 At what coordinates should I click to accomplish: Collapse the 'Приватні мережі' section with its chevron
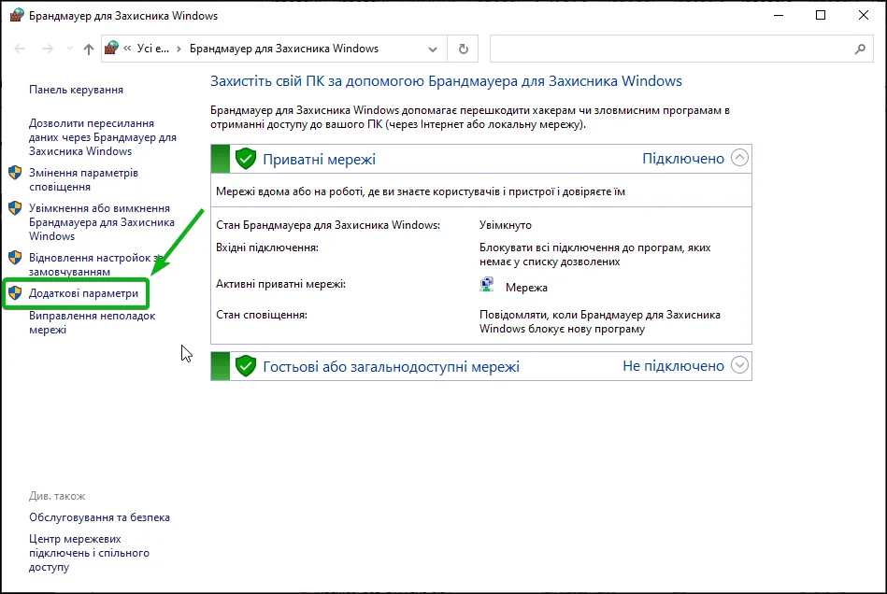coord(739,158)
